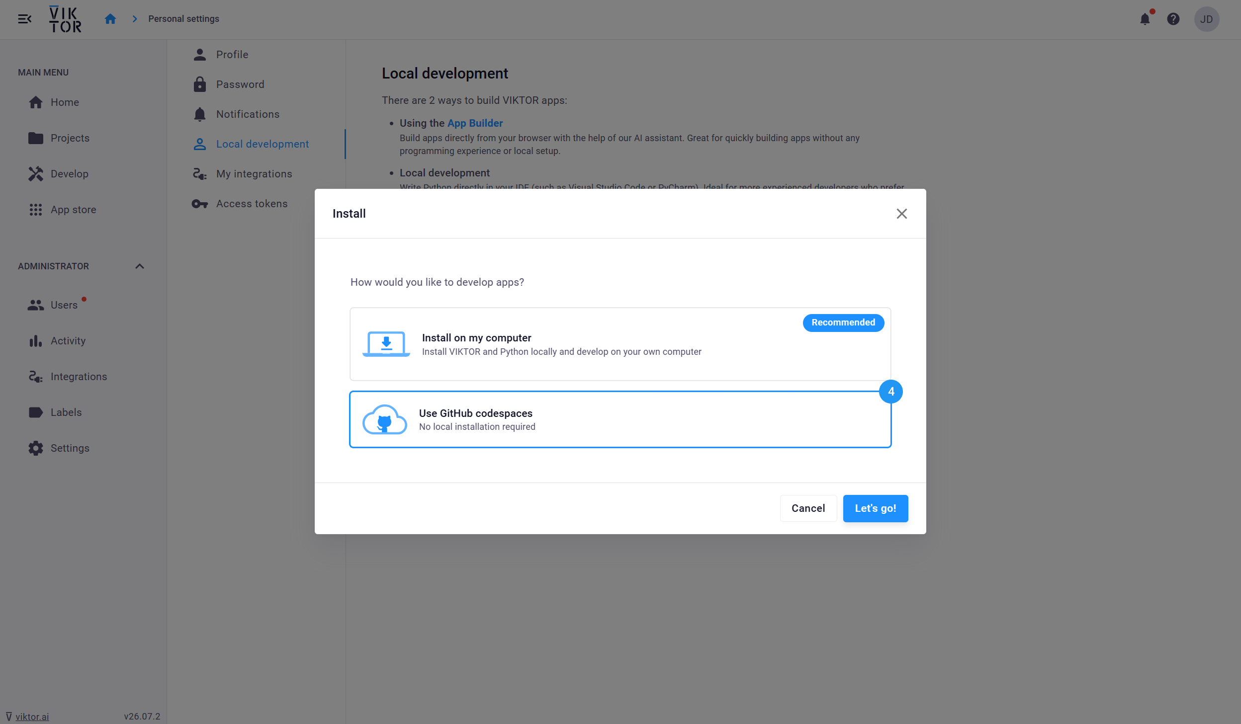
Task: Switch to the Password settings tab
Action: [257, 84]
